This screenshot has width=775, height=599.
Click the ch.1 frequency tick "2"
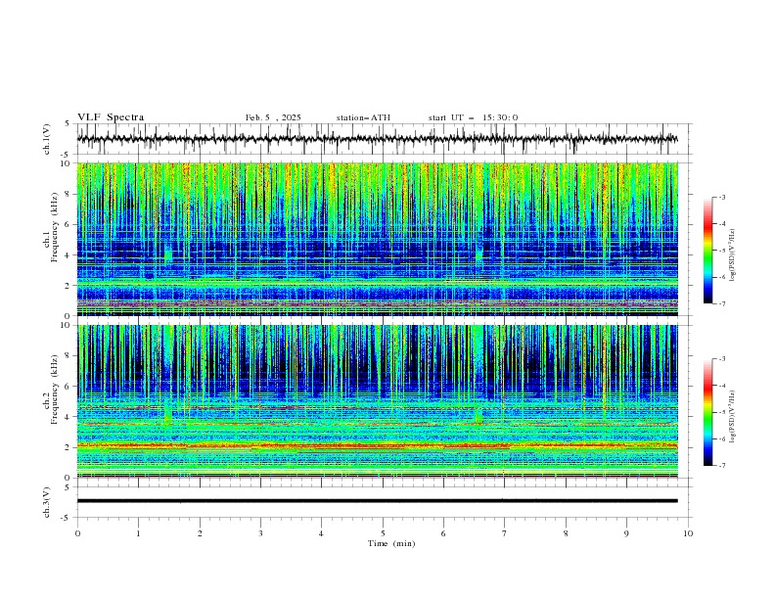pyautogui.click(x=68, y=286)
